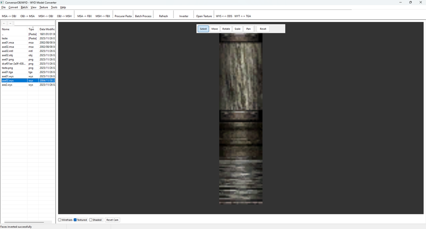Open the Texture menu
This screenshot has width=426, height=229.
pyautogui.click(x=44, y=7)
